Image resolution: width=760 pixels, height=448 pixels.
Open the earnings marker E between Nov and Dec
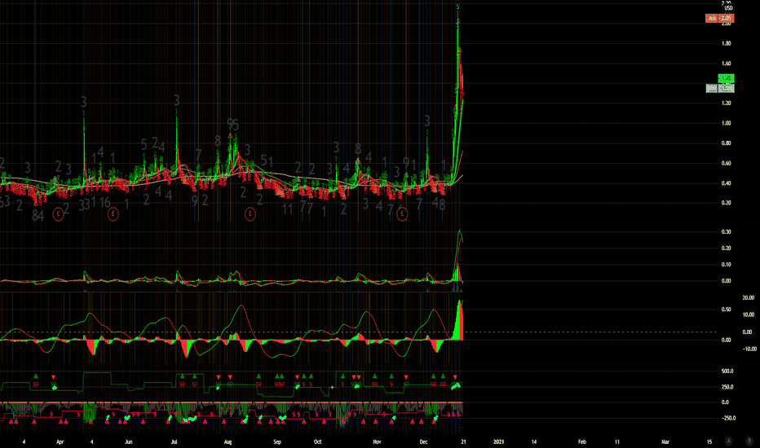point(402,213)
